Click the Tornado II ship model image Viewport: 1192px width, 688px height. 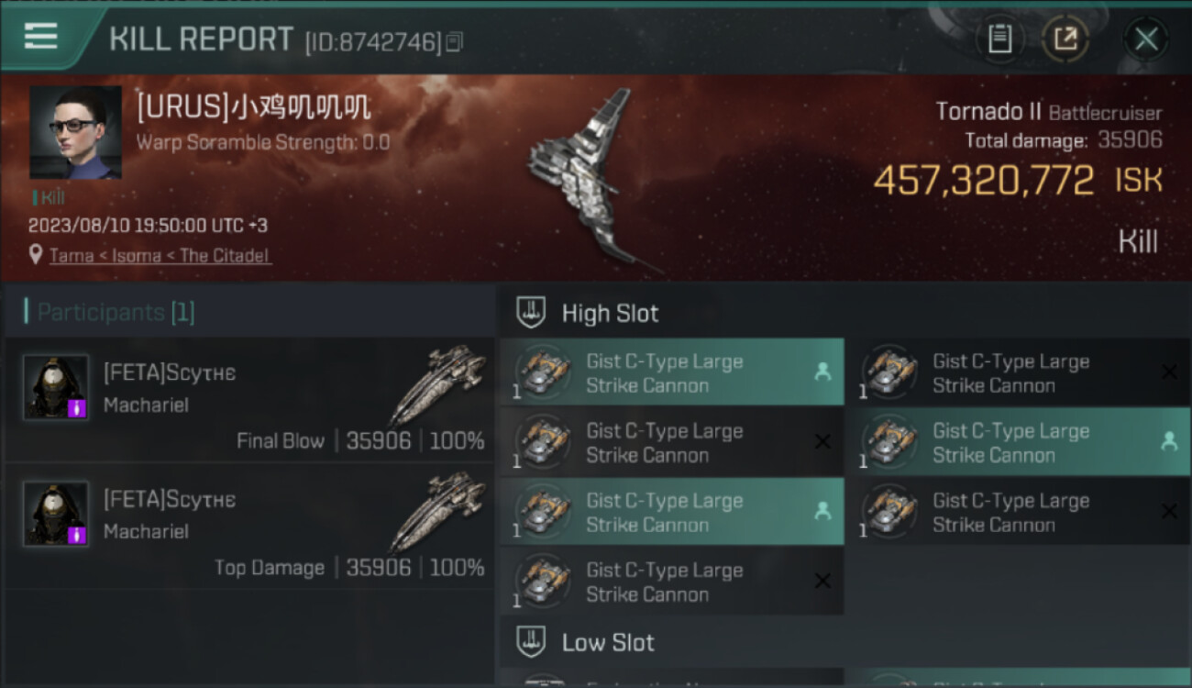tap(590, 180)
